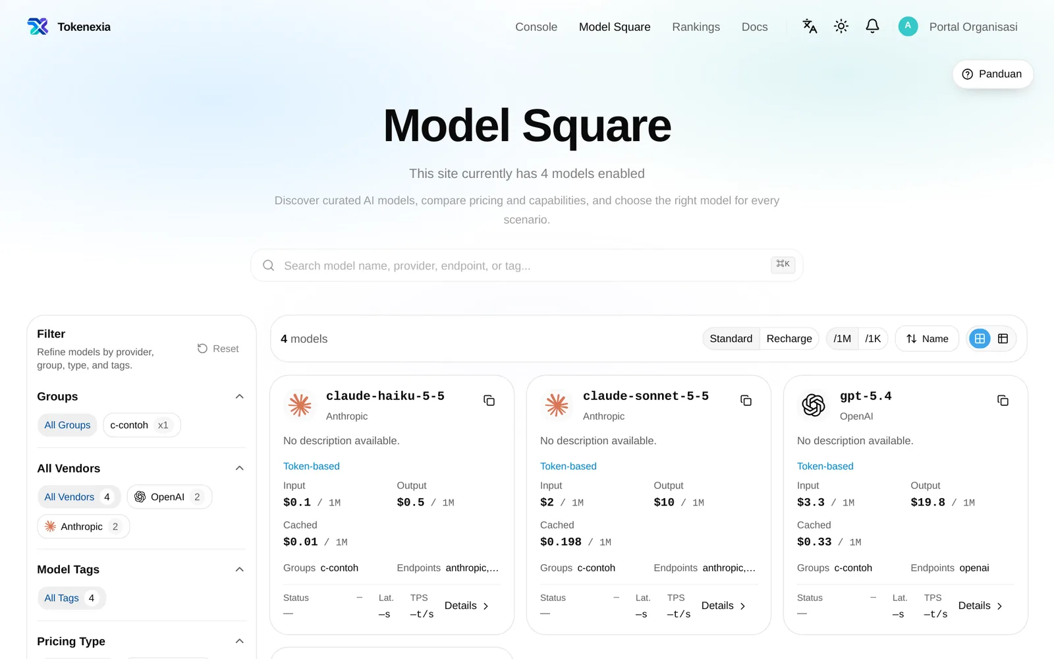Reset all filters

[218, 349]
